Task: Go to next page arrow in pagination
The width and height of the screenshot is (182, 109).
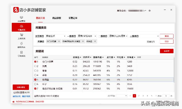Action: pyautogui.click(x=156, y=96)
